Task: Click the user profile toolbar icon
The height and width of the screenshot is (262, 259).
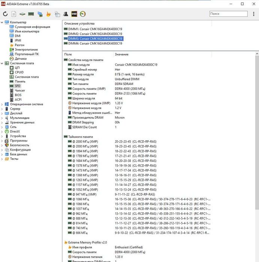Action: tap(66, 14)
